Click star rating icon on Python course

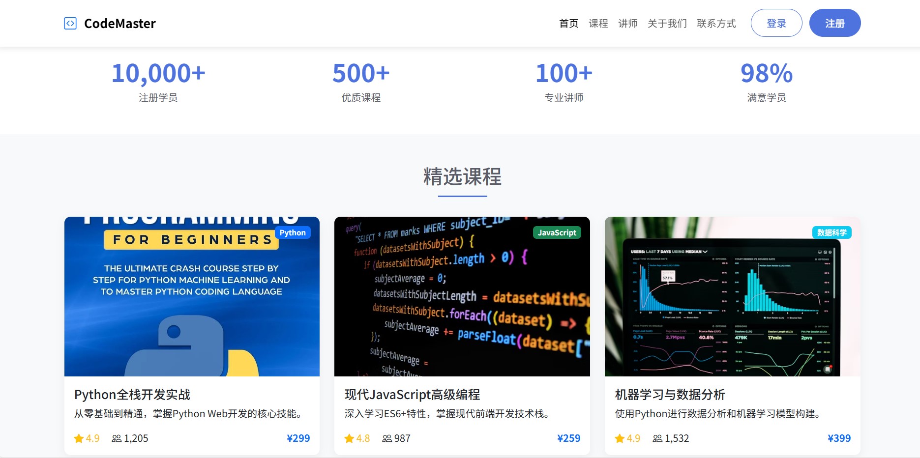click(79, 438)
